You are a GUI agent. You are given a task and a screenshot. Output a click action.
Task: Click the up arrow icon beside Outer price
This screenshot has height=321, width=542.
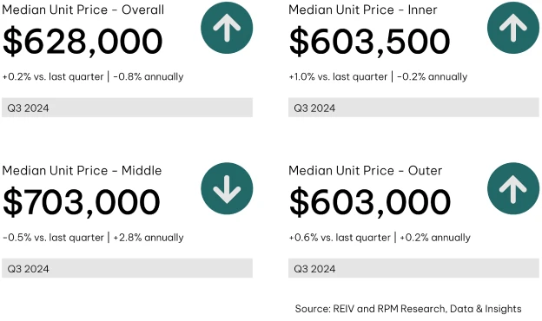(x=513, y=188)
